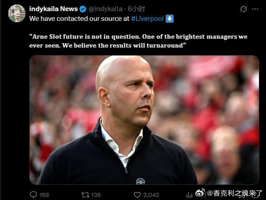Open the three-dot more options menu
The width and height of the screenshot is (266, 200).
click(255, 9)
